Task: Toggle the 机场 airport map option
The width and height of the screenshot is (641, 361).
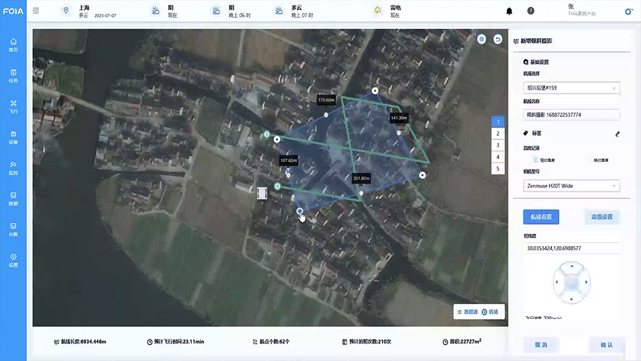Action: tap(490, 312)
